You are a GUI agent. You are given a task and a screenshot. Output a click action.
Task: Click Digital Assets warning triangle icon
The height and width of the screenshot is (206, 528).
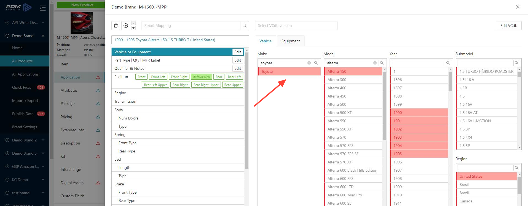98,183
